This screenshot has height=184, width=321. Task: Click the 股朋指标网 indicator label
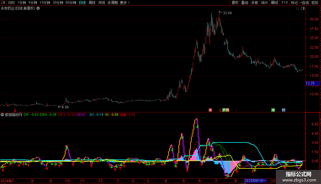click(14, 115)
